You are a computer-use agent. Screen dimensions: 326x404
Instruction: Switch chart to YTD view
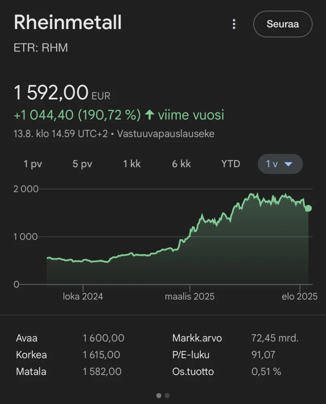point(230,164)
